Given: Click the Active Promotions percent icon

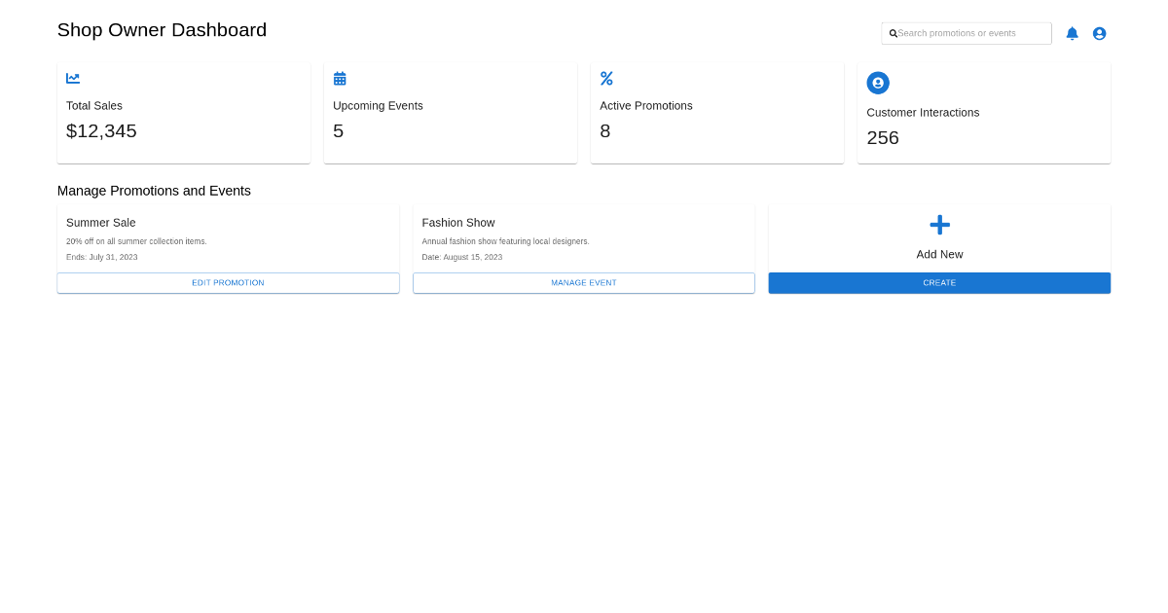Looking at the screenshot, I should [x=606, y=78].
